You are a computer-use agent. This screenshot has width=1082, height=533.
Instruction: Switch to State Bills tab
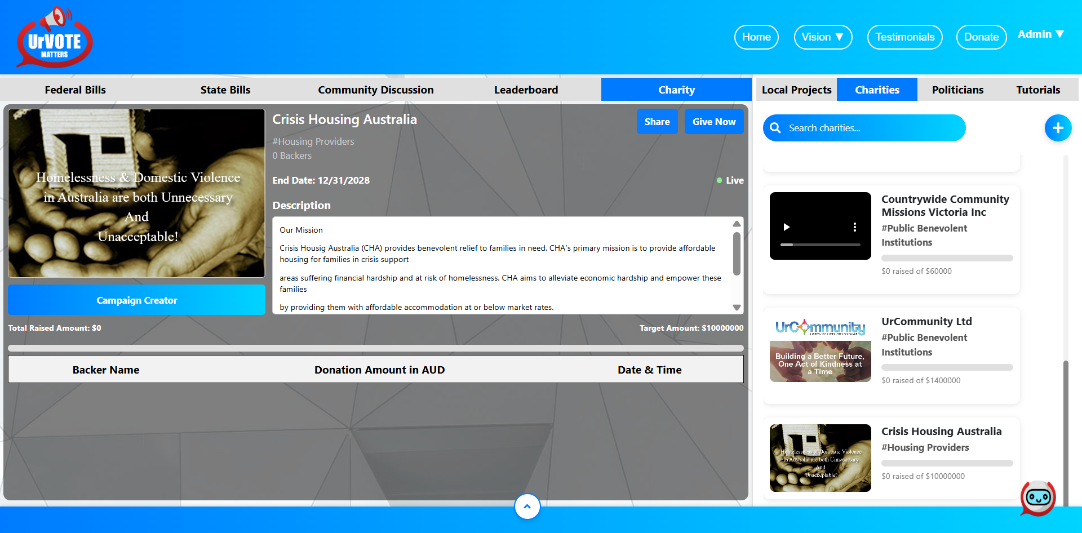coord(225,90)
